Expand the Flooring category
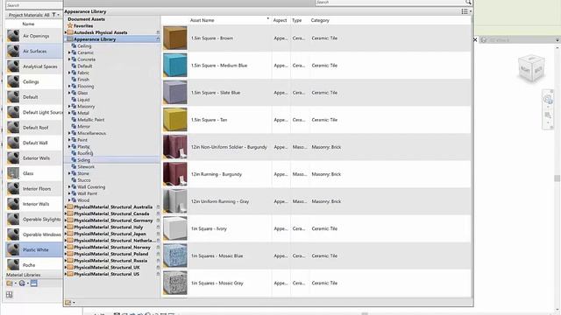The width and height of the screenshot is (561, 315). tap(69, 86)
